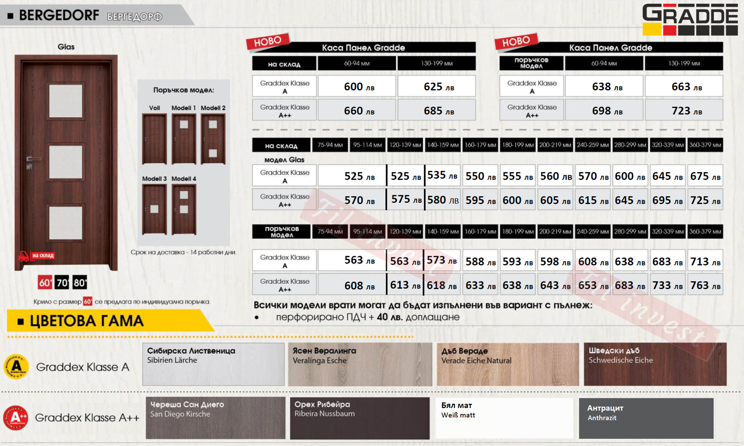744x446 pixels.
Task: Click the 595 лв price cell
Action: click(x=480, y=199)
